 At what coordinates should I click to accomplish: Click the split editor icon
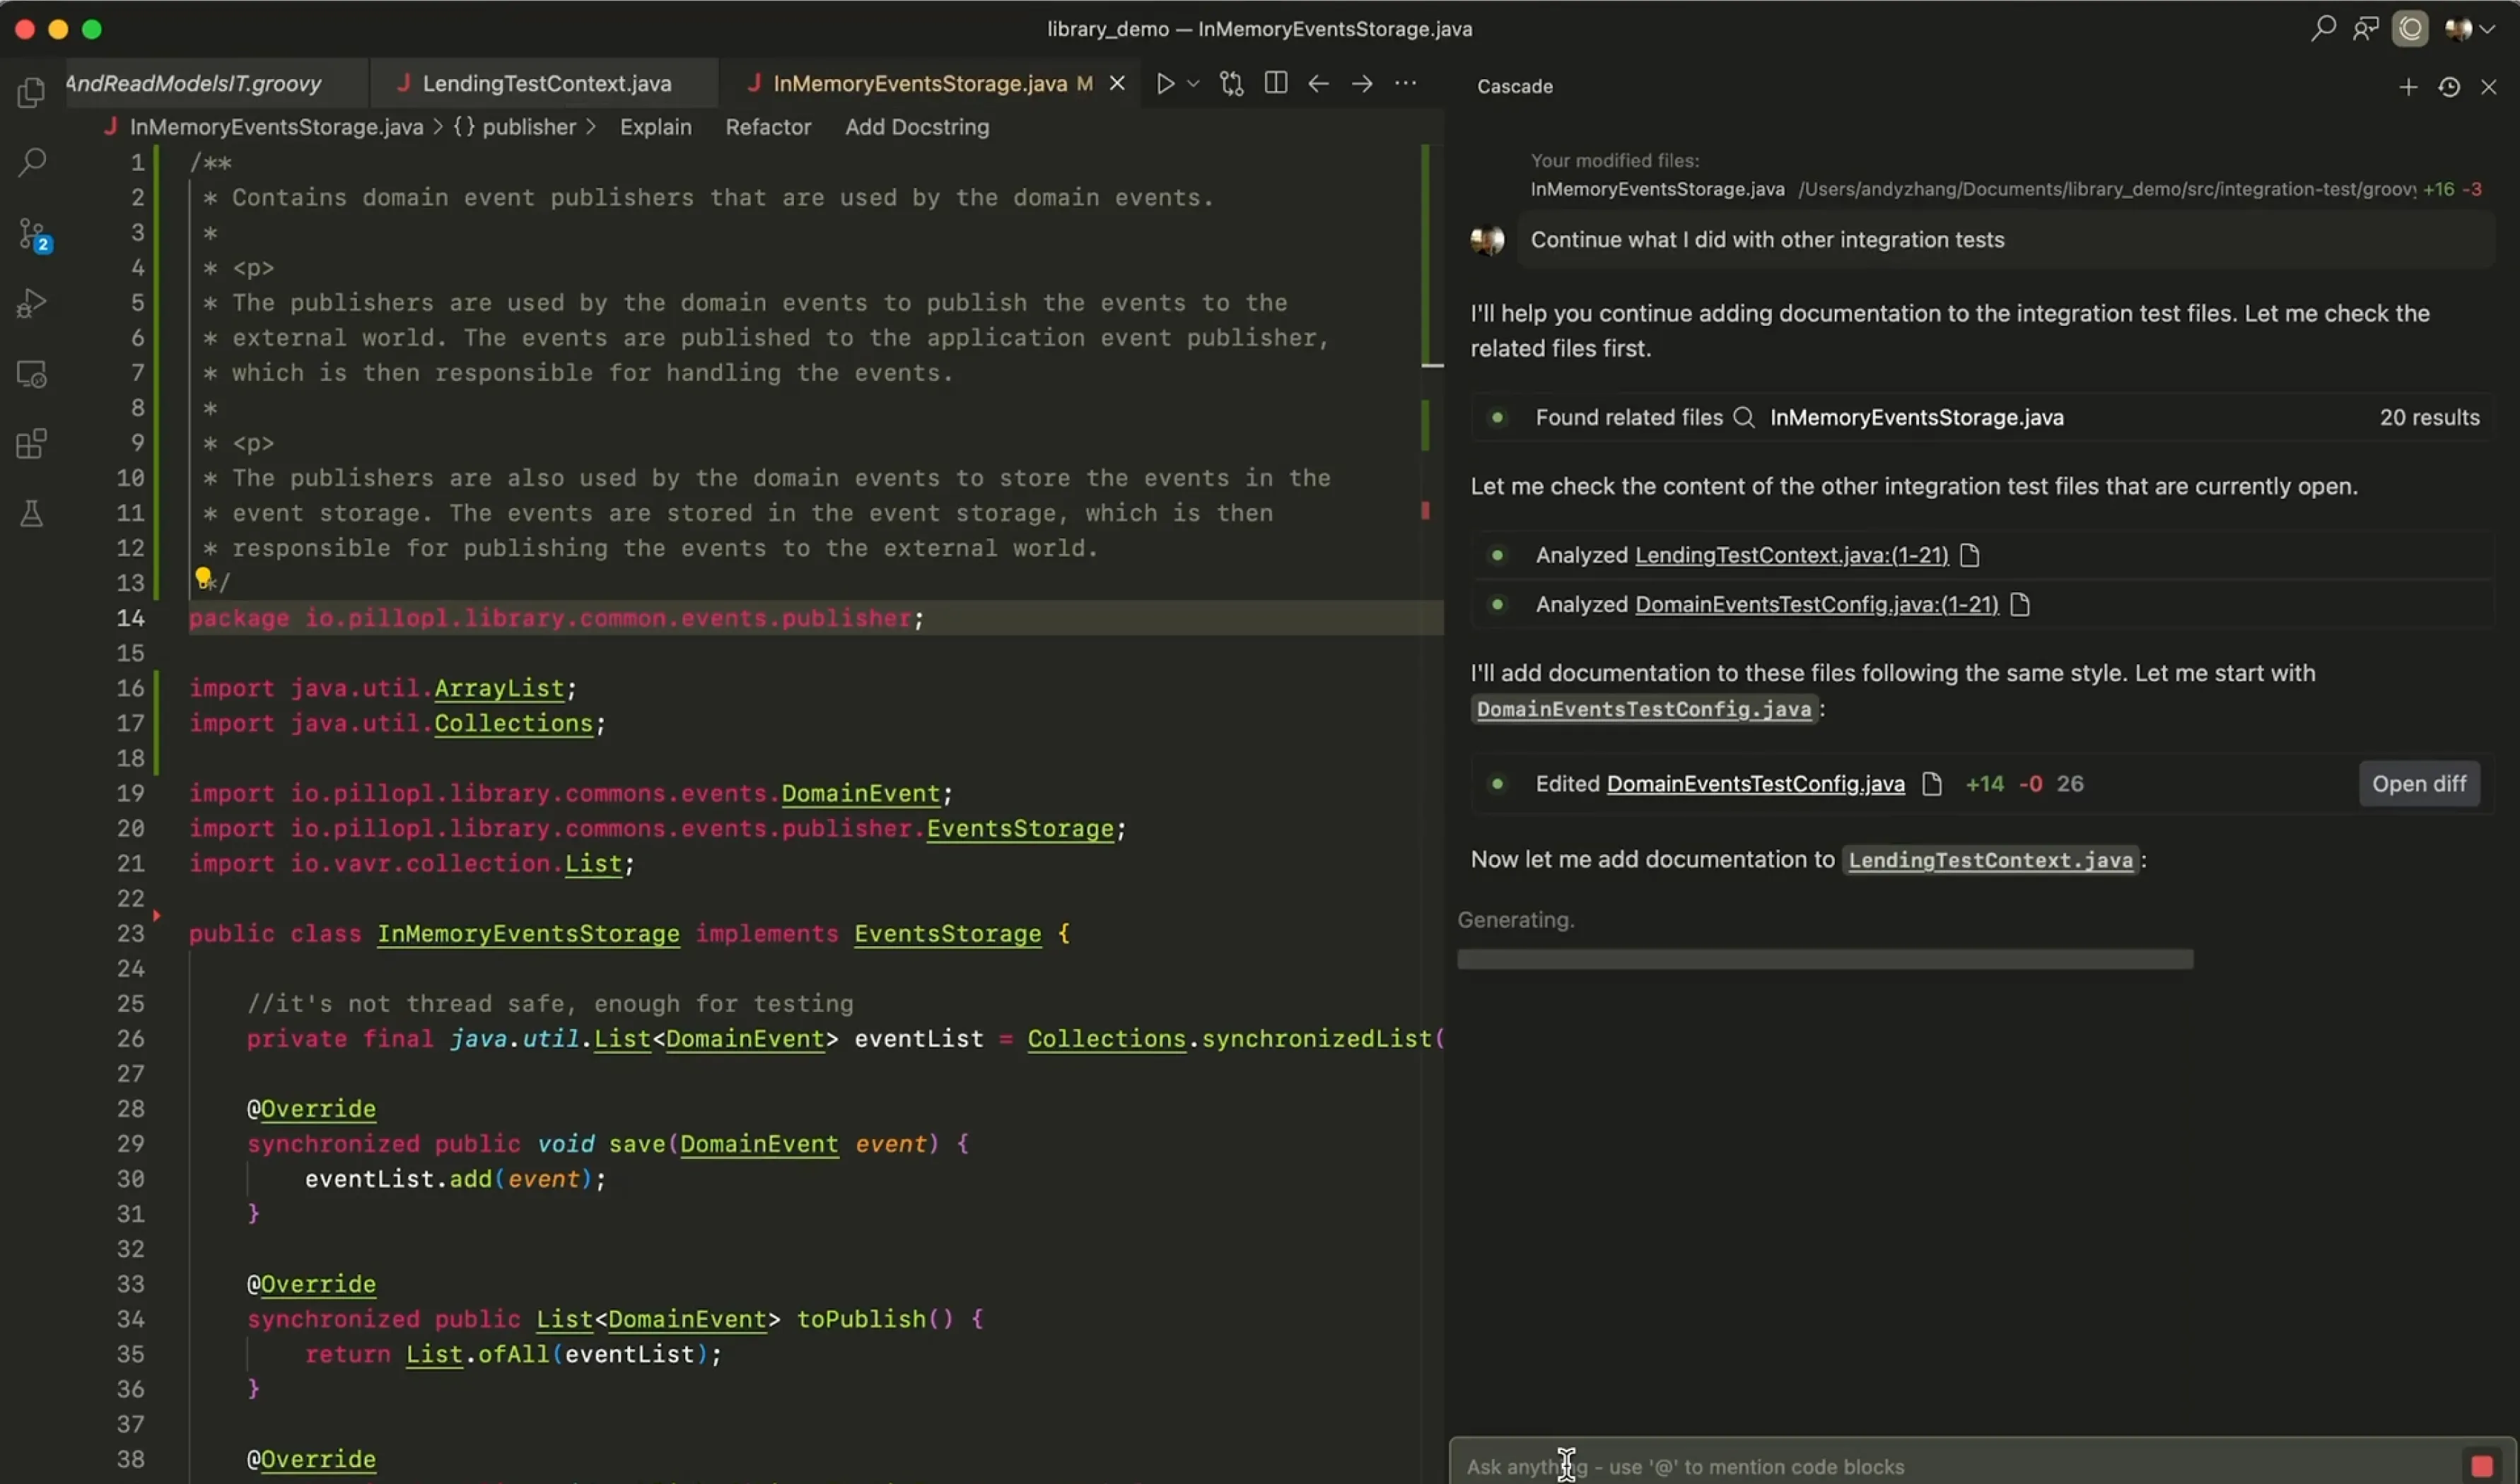(x=1275, y=83)
